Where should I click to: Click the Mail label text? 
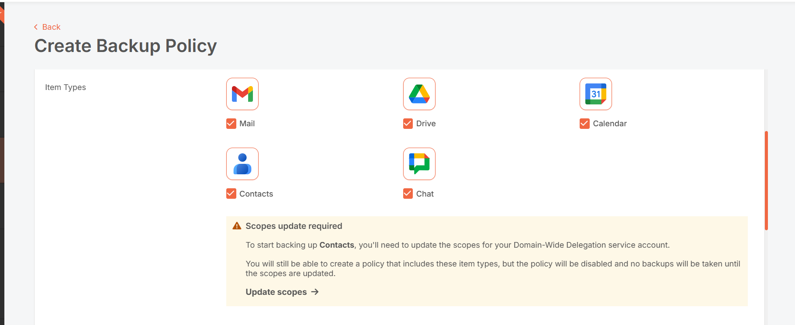pos(247,124)
